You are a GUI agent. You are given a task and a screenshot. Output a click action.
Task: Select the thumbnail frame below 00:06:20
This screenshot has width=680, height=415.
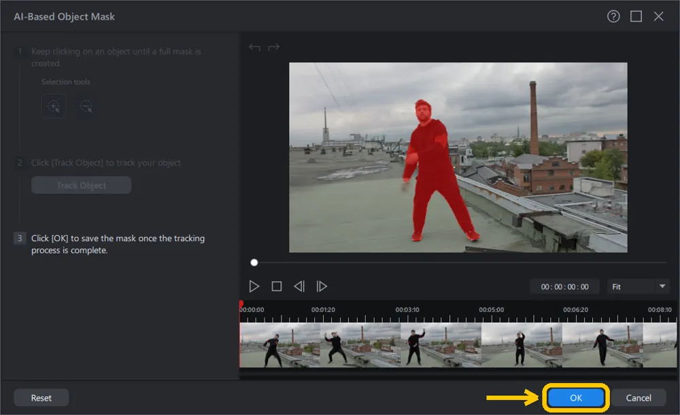click(602, 345)
